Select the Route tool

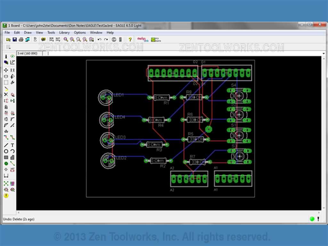click(6, 137)
